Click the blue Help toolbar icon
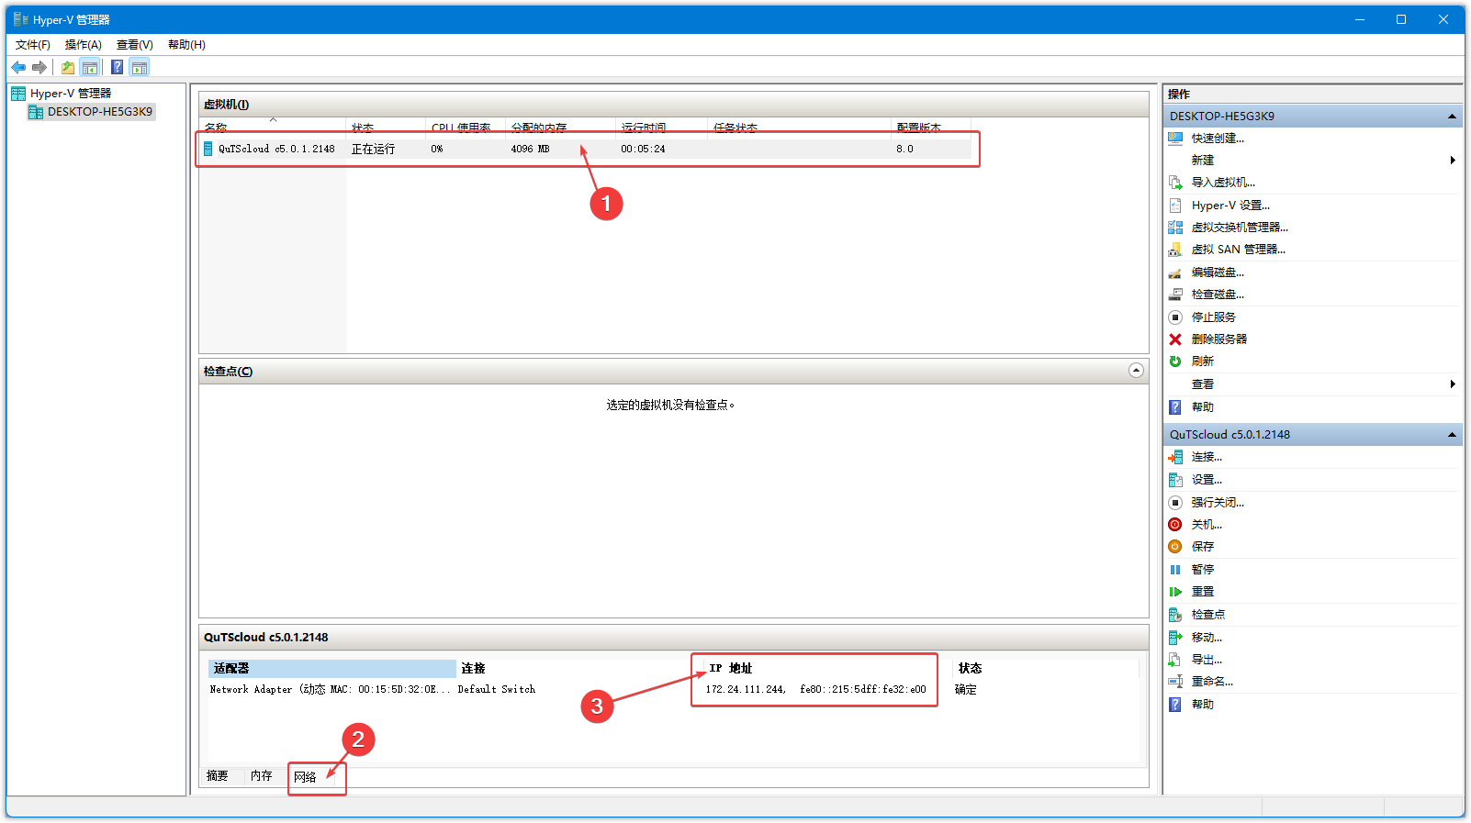 coord(118,67)
